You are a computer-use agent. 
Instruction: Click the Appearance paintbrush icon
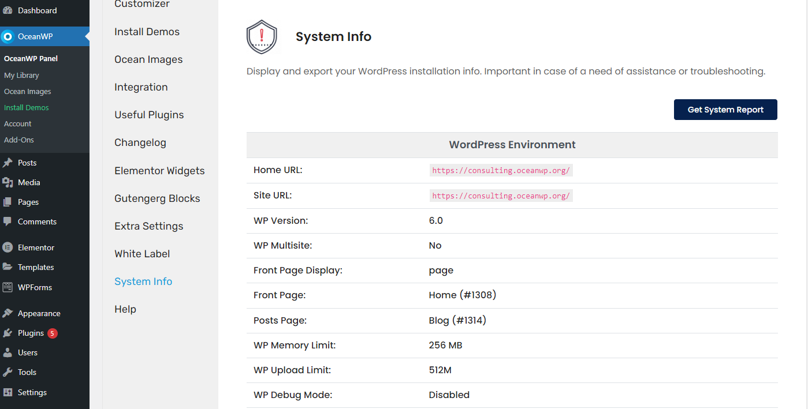pyautogui.click(x=8, y=313)
